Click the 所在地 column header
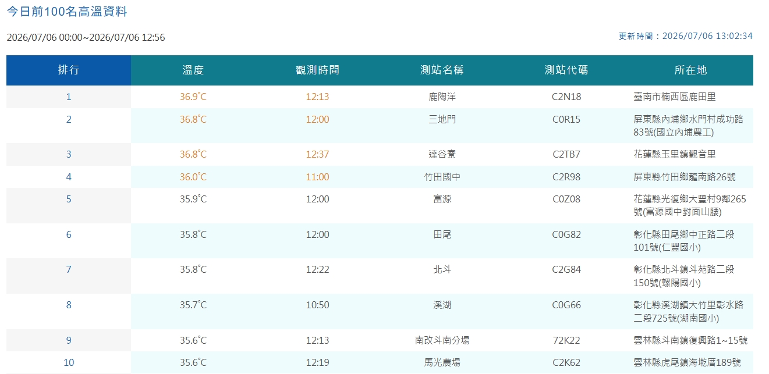The image size is (769, 374). pos(691,70)
